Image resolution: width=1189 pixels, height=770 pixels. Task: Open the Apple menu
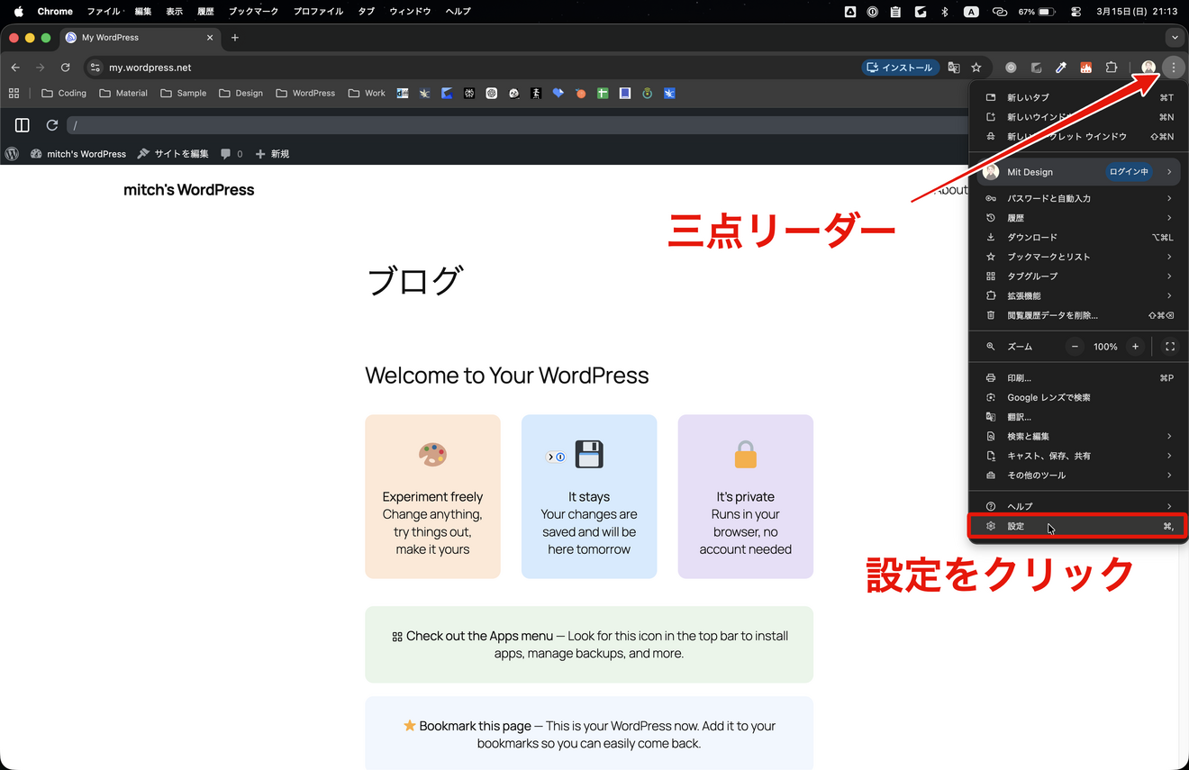click(18, 12)
